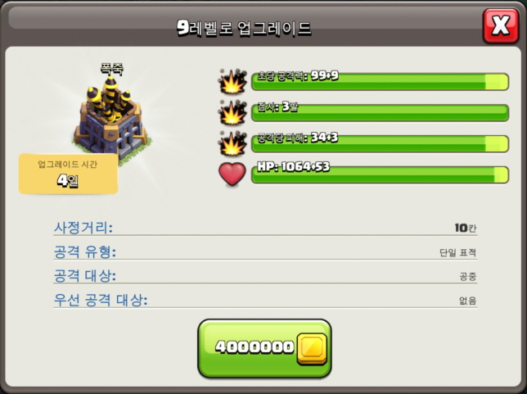527x394 pixels.
Task: Select the 공격 대상 target row
Action: (x=265, y=276)
